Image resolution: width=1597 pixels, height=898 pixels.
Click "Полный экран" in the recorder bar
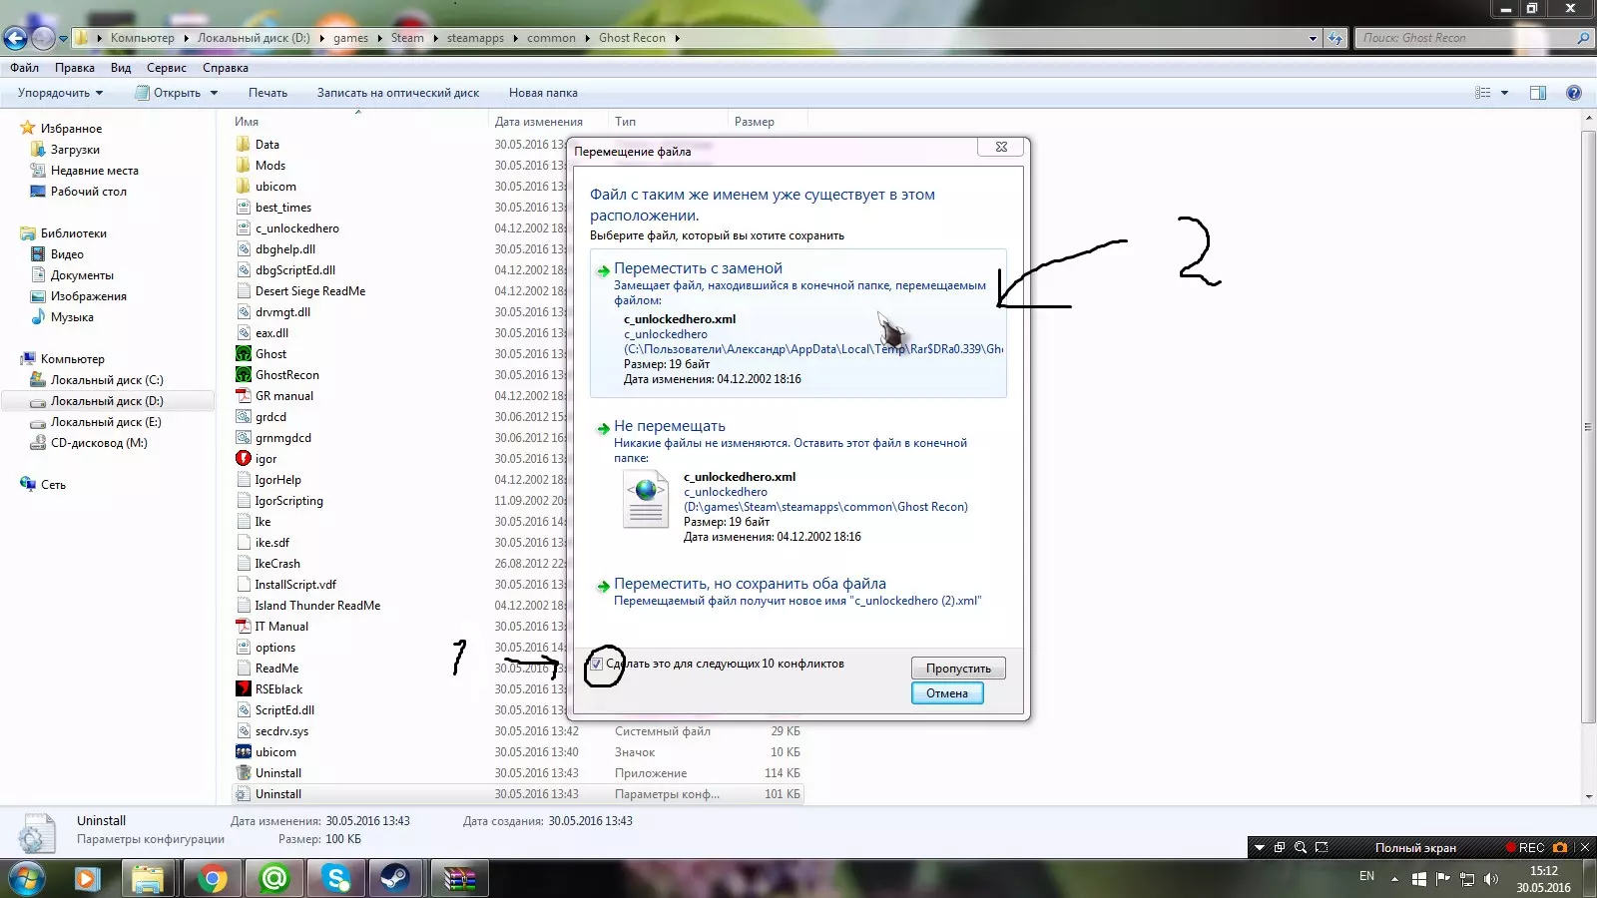click(x=1415, y=848)
